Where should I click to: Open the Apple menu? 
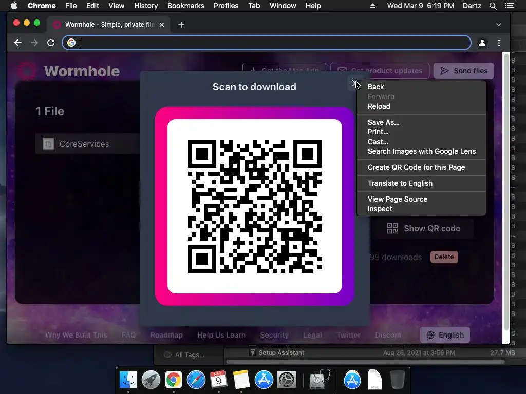click(x=14, y=6)
